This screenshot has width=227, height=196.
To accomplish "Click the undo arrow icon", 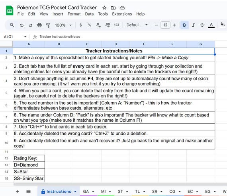I will [x=22, y=25].
